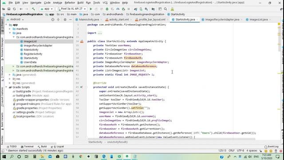Toggle the Build Variants side tab
Screen dimensions: 284x160
[x=2, y=121]
